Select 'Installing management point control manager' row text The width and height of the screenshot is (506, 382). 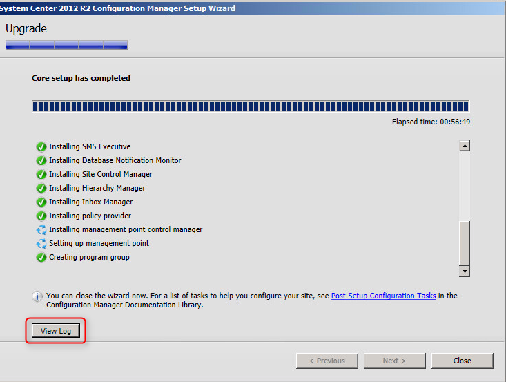coord(126,229)
